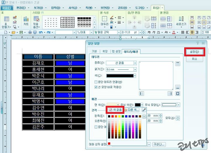This screenshot has width=211, height=153.
Task: Click the bottom border icon beside preview
Action: pyautogui.click(x=178, y=87)
